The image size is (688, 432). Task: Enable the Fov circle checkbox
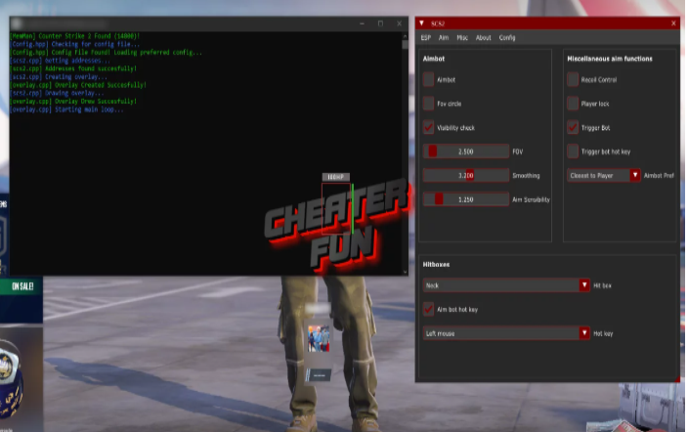[429, 104]
